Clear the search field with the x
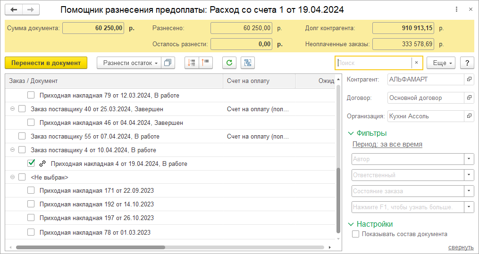The width and height of the screenshot is (479, 254). tap(416, 63)
